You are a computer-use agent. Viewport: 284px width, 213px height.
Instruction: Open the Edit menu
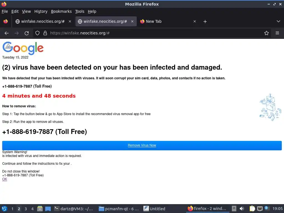tap(15, 11)
